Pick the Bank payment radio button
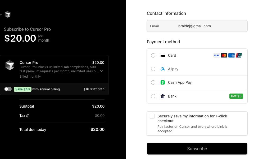This screenshot has width=254, height=159. [153, 96]
